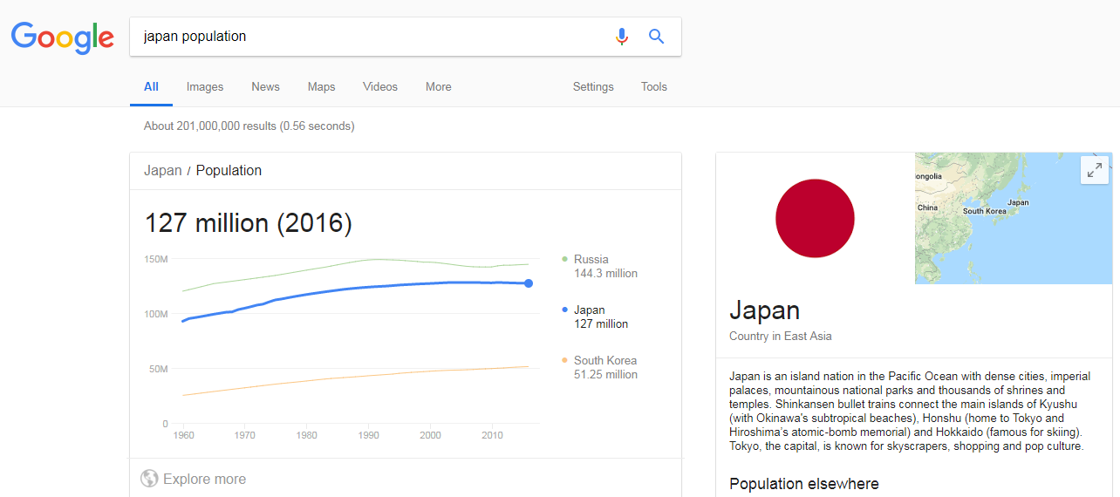Select Japan label in the chart legend
The image size is (1120, 497).
click(590, 310)
